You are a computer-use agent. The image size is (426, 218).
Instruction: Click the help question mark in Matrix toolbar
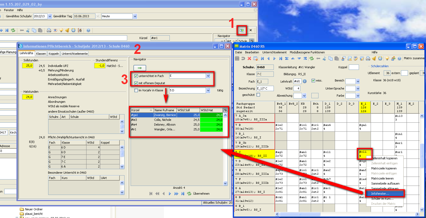(x=399, y=58)
